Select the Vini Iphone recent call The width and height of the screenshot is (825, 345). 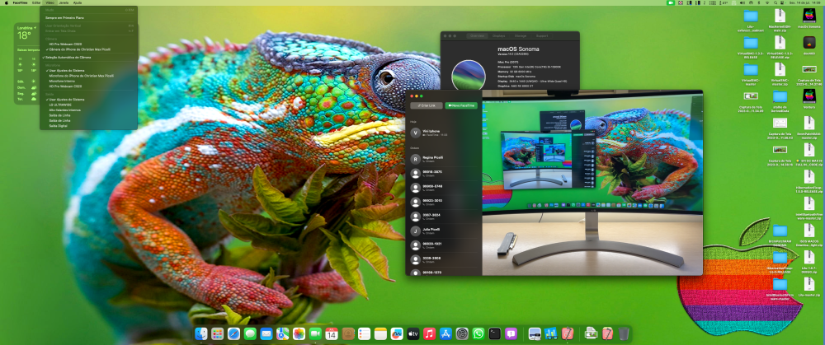[x=444, y=133]
